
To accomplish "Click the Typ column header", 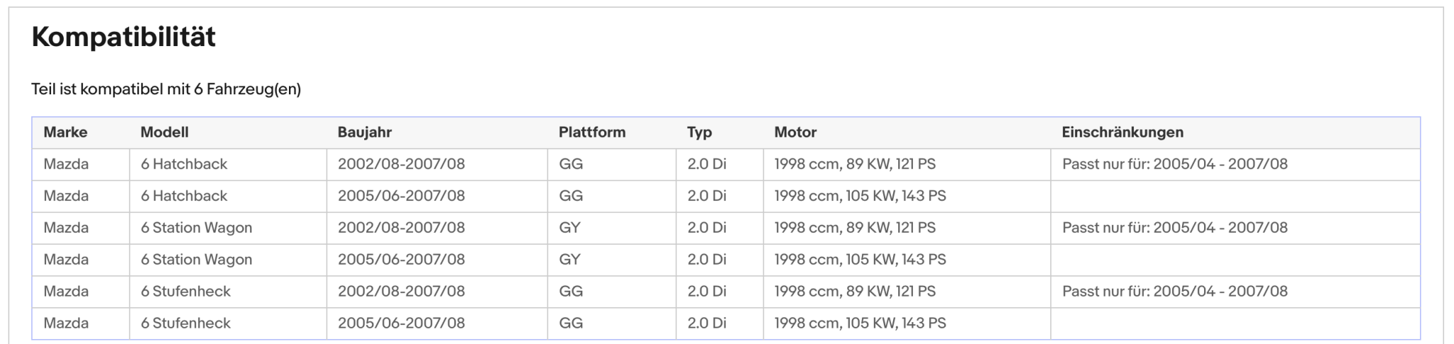I will tap(699, 132).
